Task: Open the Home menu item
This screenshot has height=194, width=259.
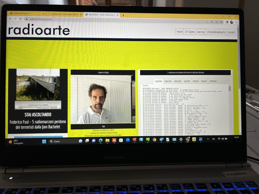Action: click(180, 32)
